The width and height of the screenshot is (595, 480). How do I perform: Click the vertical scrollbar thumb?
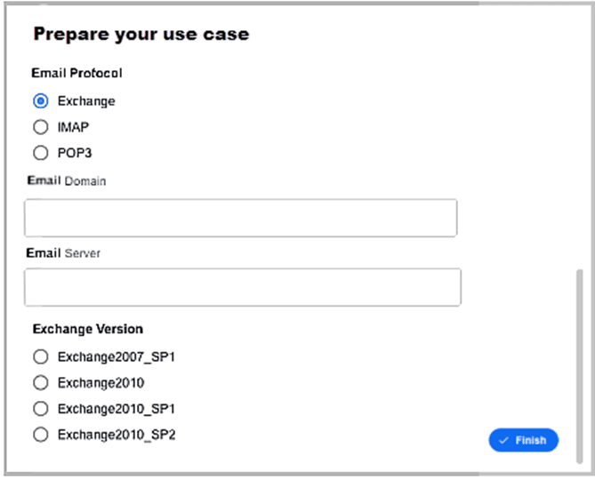point(579,366)
